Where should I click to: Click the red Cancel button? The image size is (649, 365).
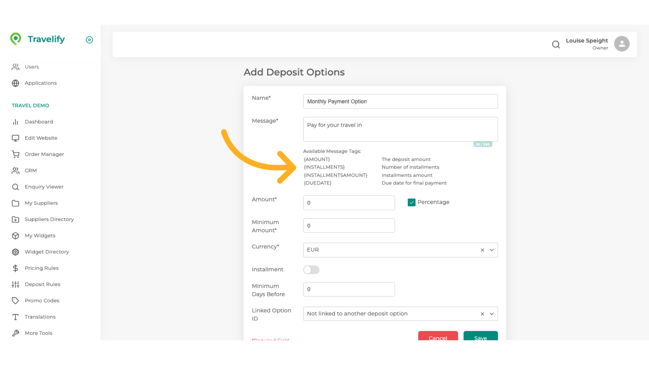pos(438,337)
